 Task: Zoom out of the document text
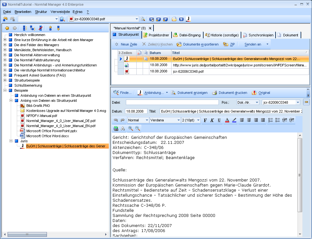[138, 128]
